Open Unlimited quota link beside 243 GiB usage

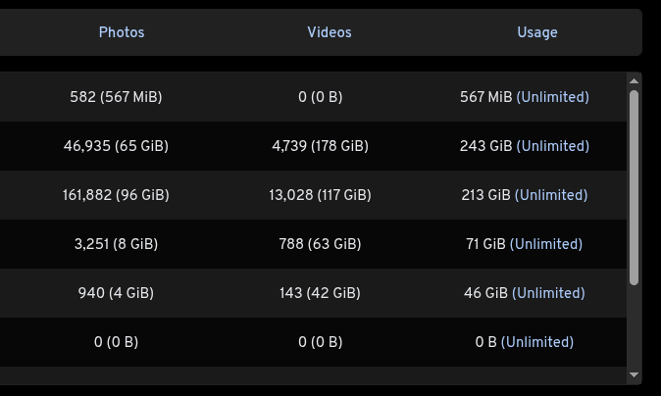553,146
